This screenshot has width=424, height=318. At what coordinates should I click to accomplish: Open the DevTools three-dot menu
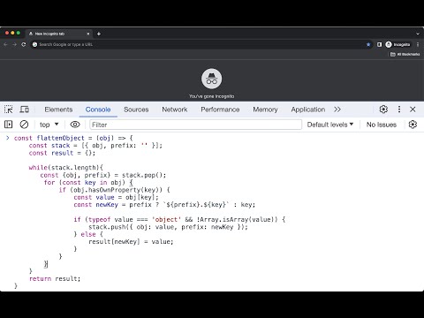click(x=399, y=110)
